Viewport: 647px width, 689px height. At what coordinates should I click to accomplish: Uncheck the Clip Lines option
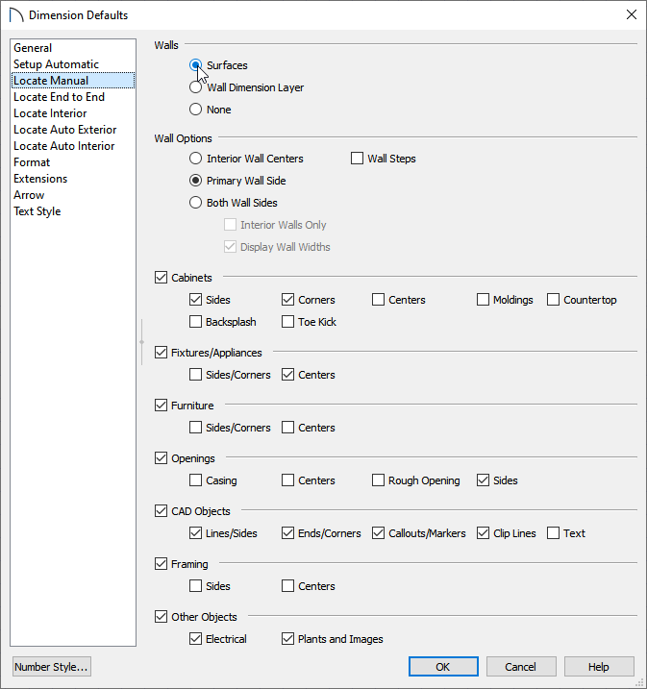(x=483, y=533)
